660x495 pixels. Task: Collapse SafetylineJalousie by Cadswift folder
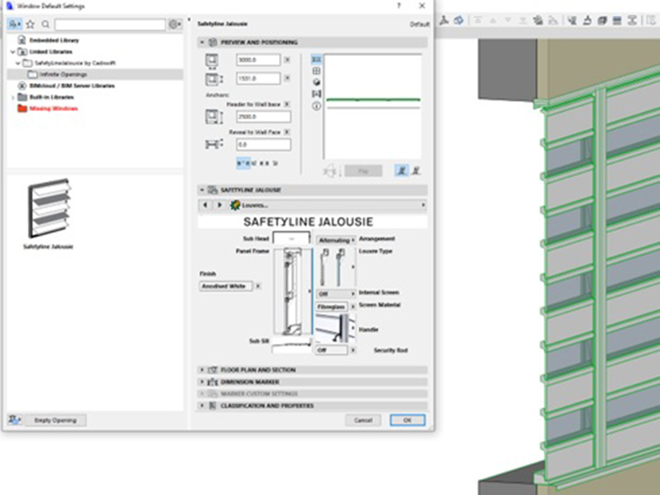click(x=18, y=63)
